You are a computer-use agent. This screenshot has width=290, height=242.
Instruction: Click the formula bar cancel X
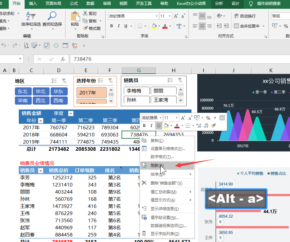pos(40,59)
